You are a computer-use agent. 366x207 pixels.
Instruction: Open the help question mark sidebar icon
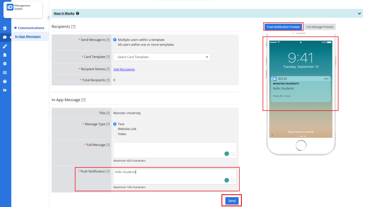click(x=5, y=81)
